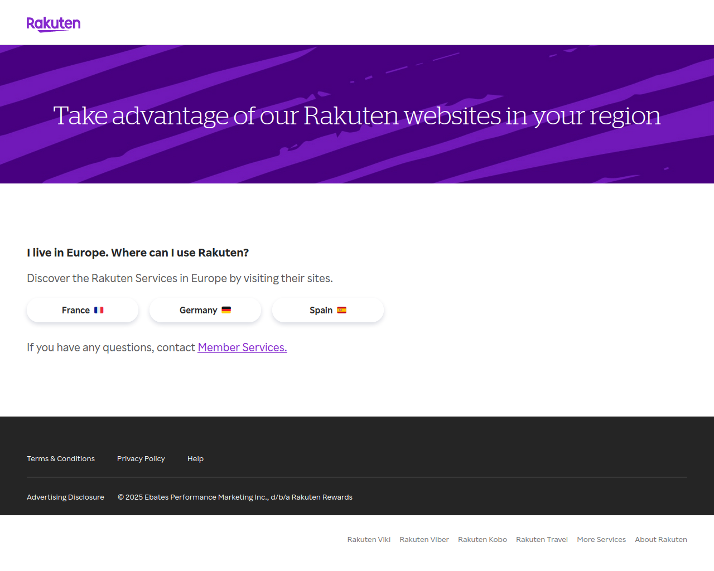The image size is (714, 571).
Task: Open the Spain site button
Action: click(328, 310)
